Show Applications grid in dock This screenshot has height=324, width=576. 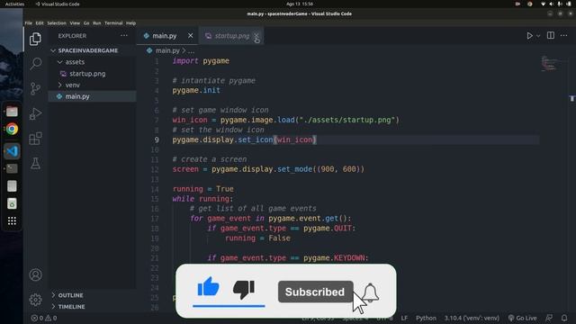pyautogui.click(x=12, y=220)
